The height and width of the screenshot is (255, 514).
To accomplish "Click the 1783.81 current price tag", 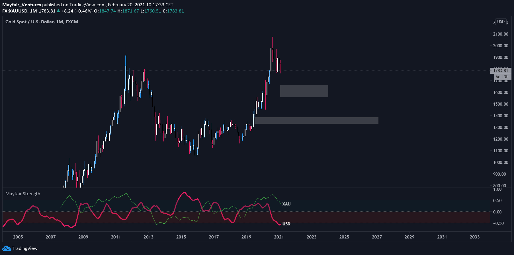I will [501, 71].
